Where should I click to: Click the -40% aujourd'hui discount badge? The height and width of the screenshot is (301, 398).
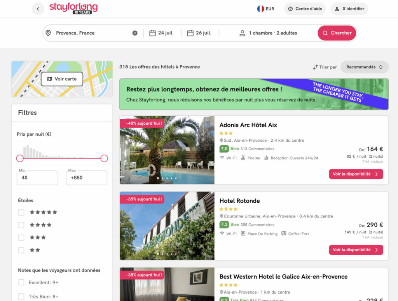pyautogui.click(x=142, y=124)
